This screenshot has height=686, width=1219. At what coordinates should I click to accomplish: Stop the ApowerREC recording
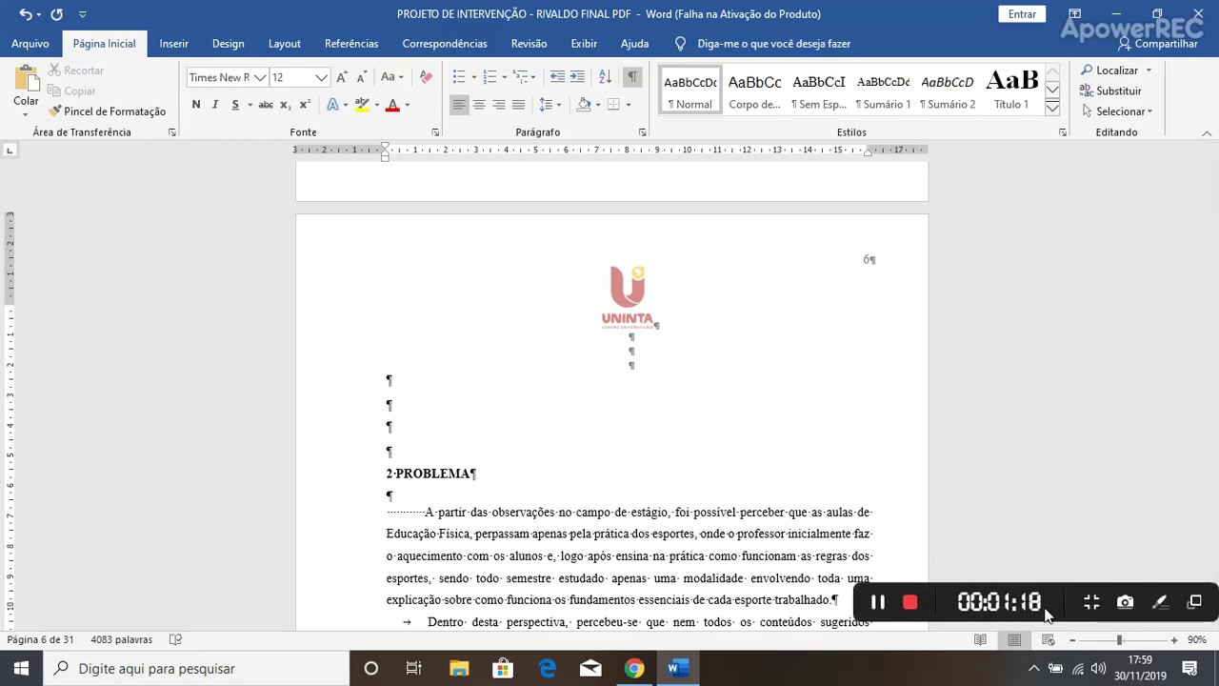[x=909, y=602]
